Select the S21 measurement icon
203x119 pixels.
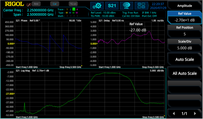112,6
